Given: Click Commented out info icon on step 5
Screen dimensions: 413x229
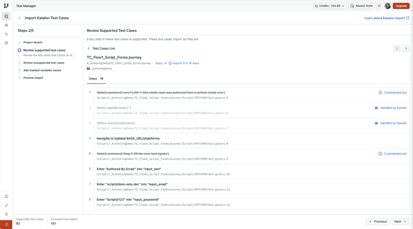Looking at the screenshot, I should pos(380,154).
